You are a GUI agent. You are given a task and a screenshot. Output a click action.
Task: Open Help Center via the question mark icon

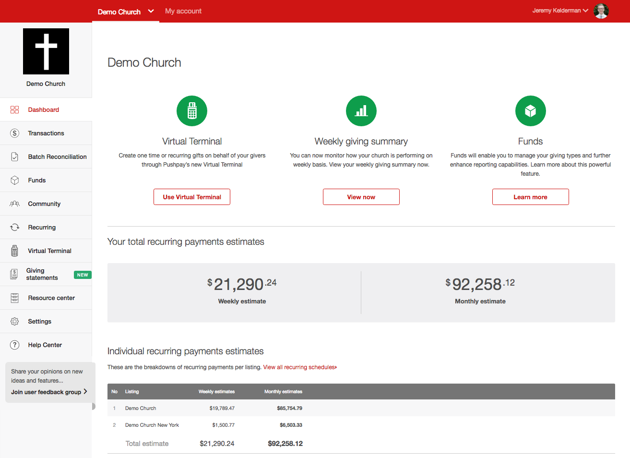(14, 345)
